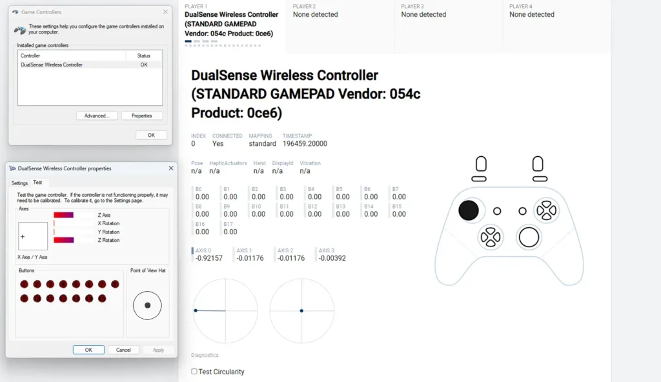661x382 pixels.
Task: Click OK in the controller properties dialog
Action: coord(88,350)
